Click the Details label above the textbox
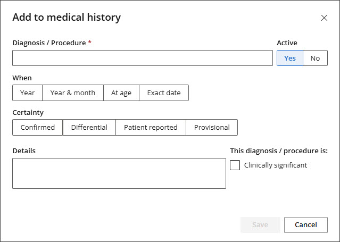Viewport: 340px width, 242px height. point(24,151)
